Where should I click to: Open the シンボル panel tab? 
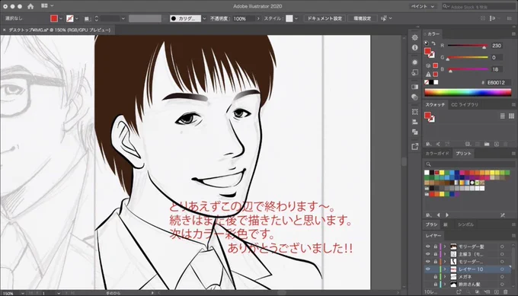click(x=465, y=224)
